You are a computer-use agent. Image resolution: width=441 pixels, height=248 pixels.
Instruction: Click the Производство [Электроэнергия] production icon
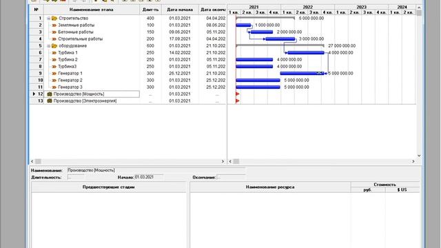[50, 101]
